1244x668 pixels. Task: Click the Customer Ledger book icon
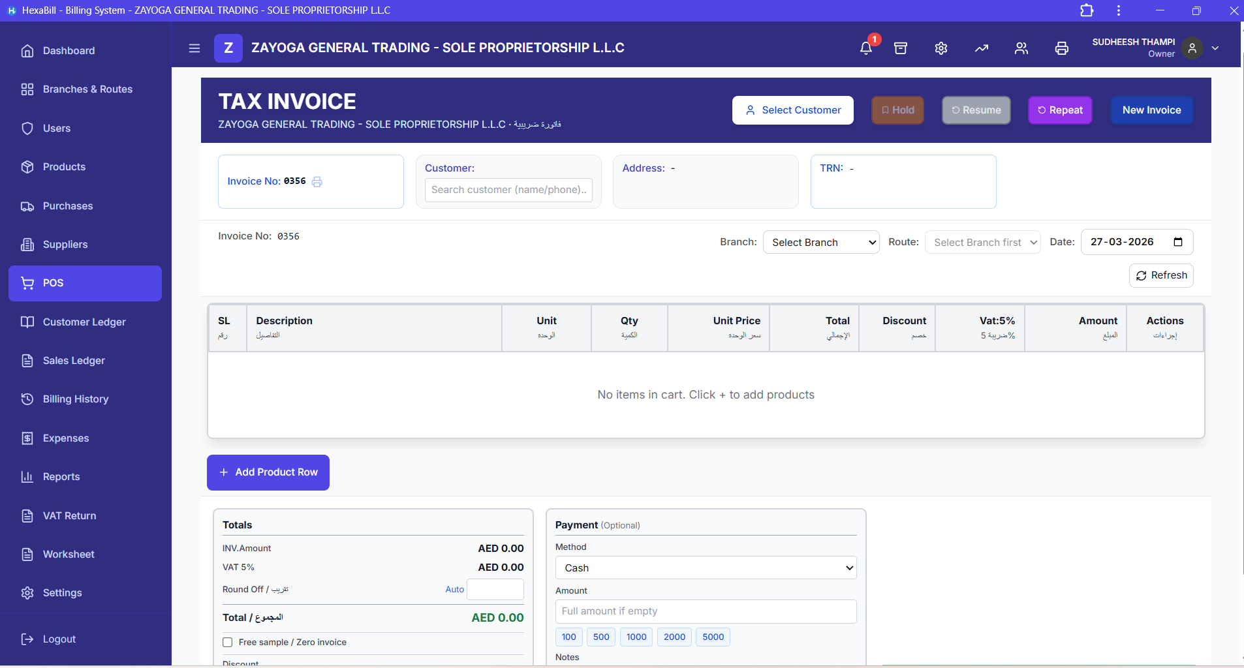coord(27,322)
